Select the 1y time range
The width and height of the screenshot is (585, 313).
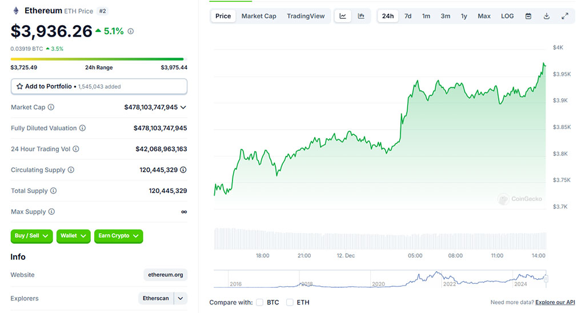pyautogui.click(x=464, y=16)
